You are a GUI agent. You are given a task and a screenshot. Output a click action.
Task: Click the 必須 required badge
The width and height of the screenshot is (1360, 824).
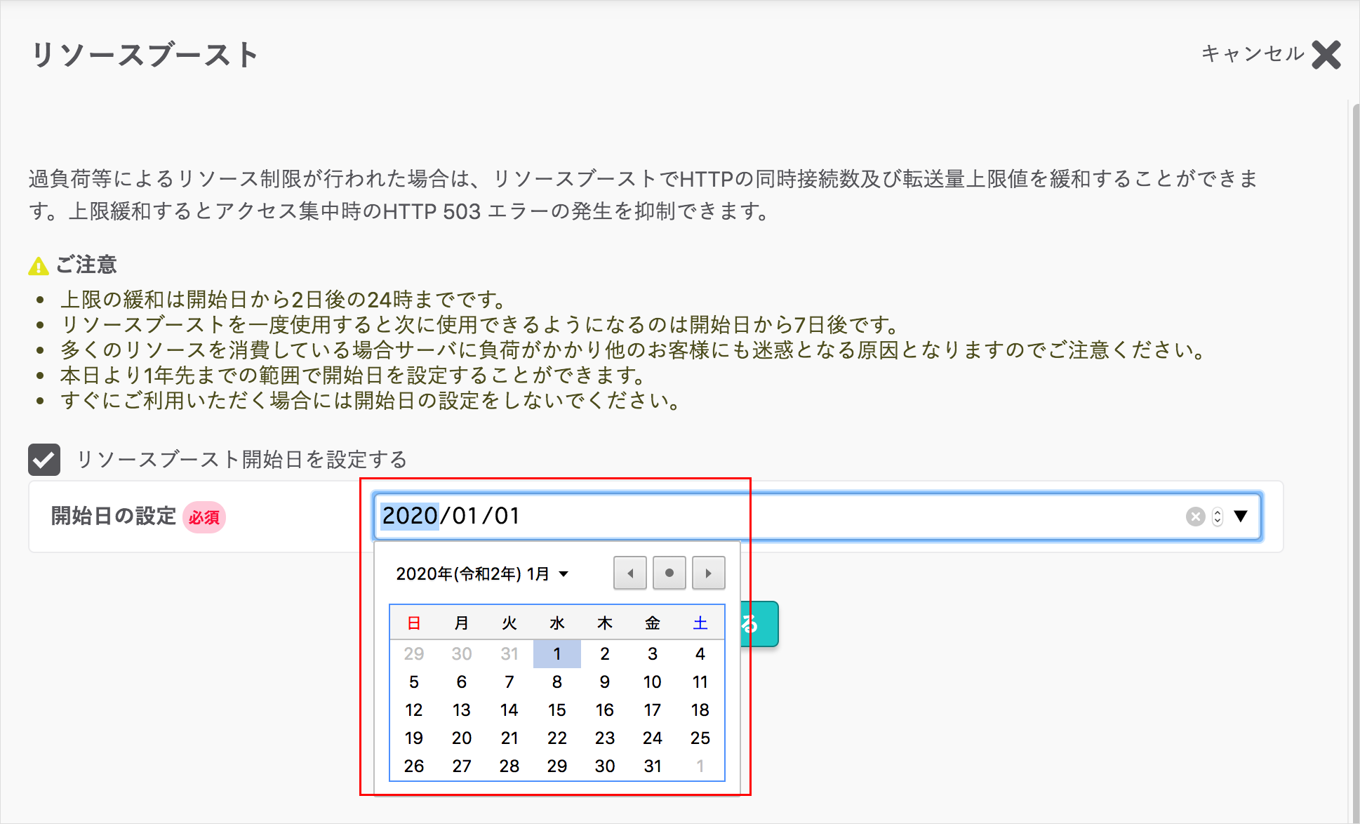point(204,517)
